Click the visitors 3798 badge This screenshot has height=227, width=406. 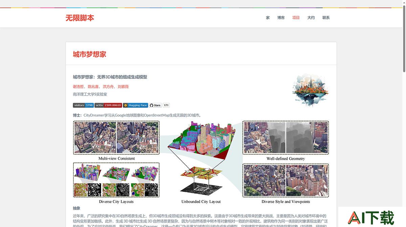(x=83, y=105)
